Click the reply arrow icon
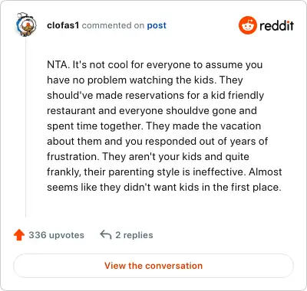 click(106, 234)
